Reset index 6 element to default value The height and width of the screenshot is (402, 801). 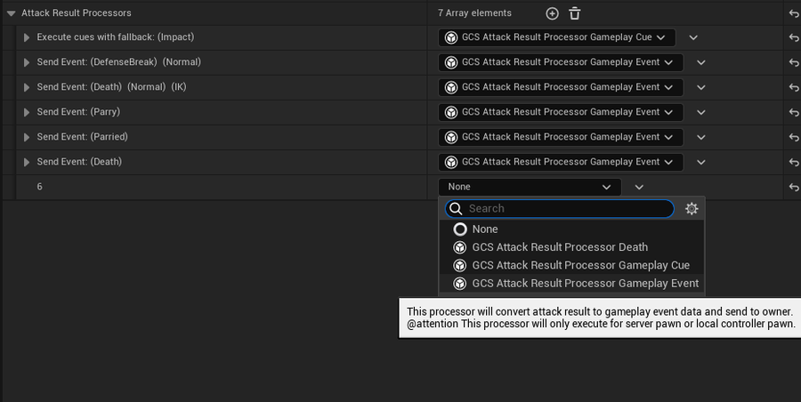[x=793, y=188]
